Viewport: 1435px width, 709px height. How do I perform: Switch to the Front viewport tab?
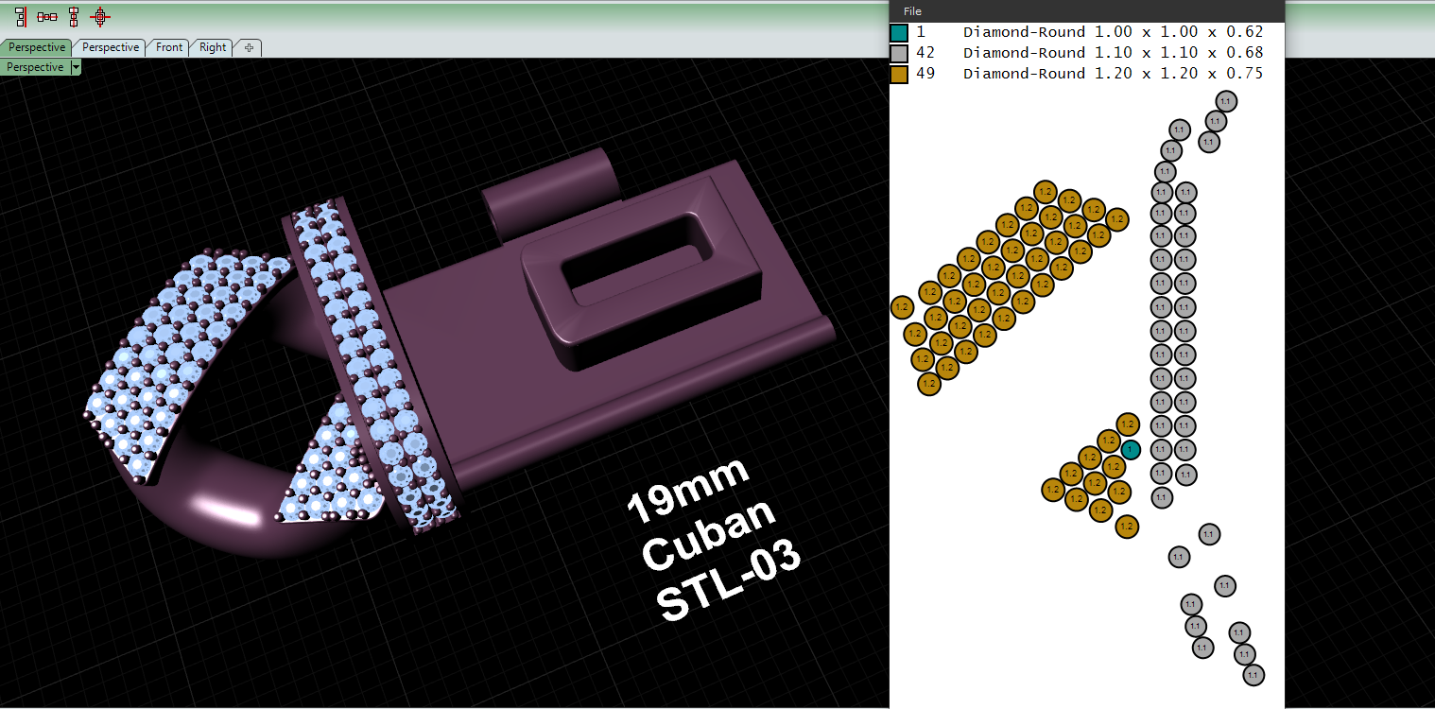[x=169, y=47]
